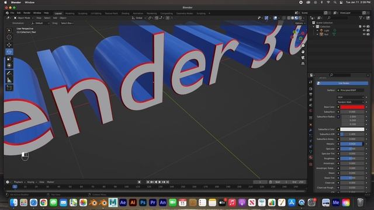Image resolution: width=374 pixels, height=210 pixels.
Task: Select the Cursor tool in the viewport toolbar
Action: [x=9, y=37]
